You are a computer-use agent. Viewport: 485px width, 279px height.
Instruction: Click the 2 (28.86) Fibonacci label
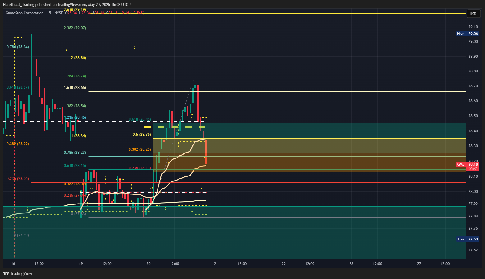tap(79, 58)
